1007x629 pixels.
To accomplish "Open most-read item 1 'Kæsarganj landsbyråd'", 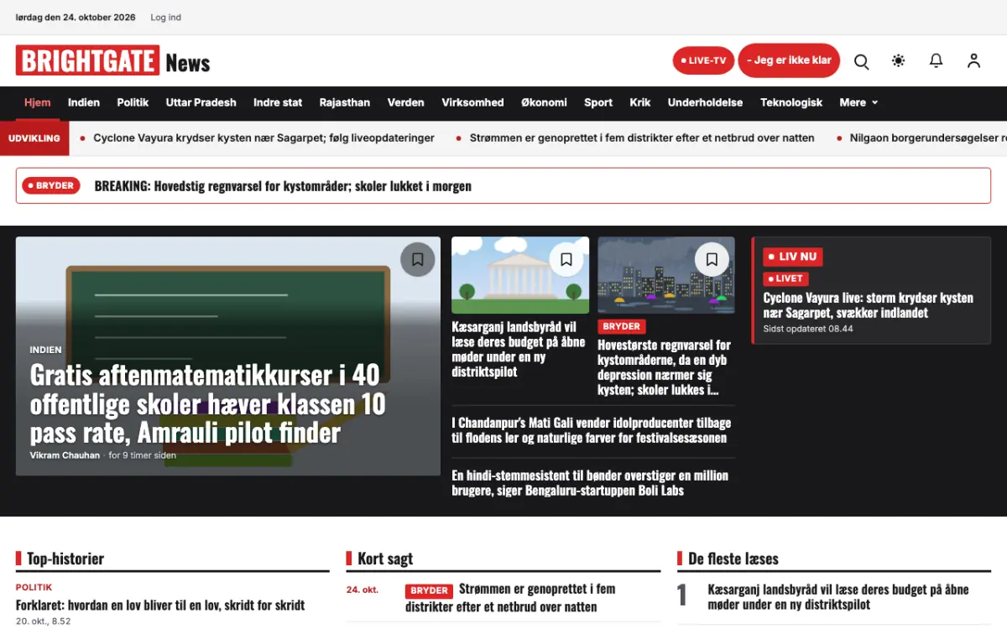I will point(838,598).
